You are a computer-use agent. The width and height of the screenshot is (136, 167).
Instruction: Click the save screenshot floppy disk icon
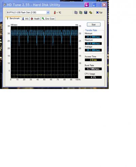[x=86, y=13]
